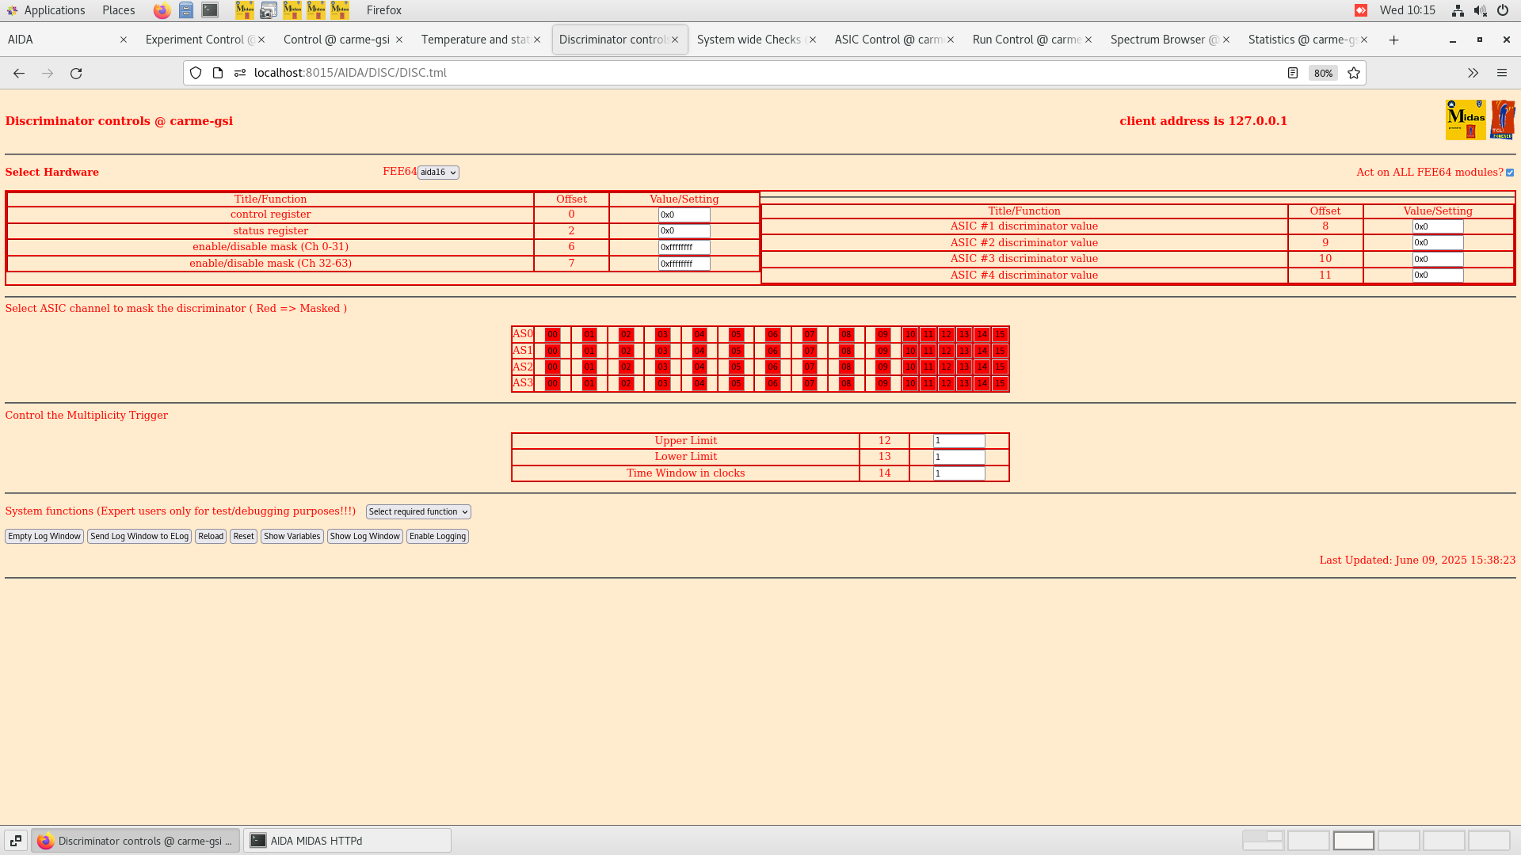Toggle AS2 channel 07 discriminator mask
The width and height of the screenshot is (1521, 855).
point(809,367)
